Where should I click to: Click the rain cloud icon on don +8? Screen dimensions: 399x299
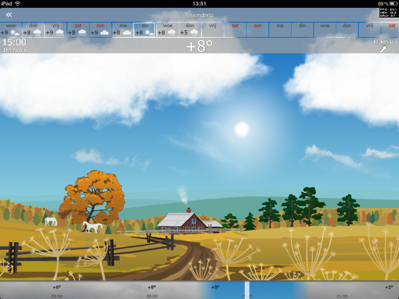point(37,33)
